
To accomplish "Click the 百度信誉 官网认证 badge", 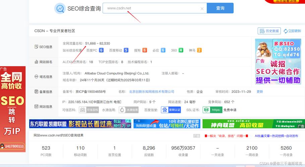I will [171, 110].
